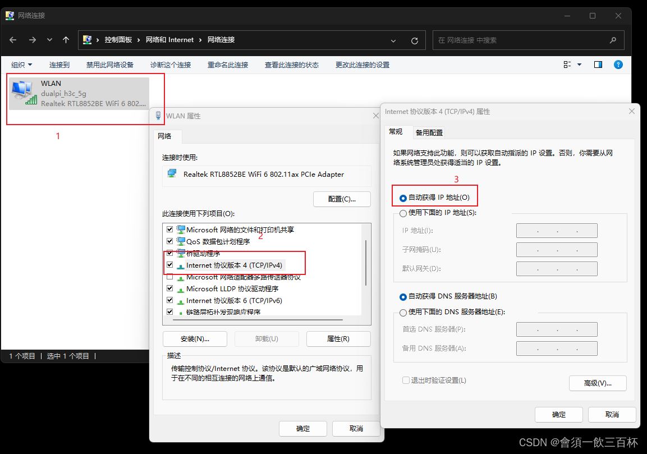Image resolution: width=647 pixels, height=454 pixels.
Task: Toggle Microsoft 网络的文件和打印机共享 checkbox
Action: 169,229
